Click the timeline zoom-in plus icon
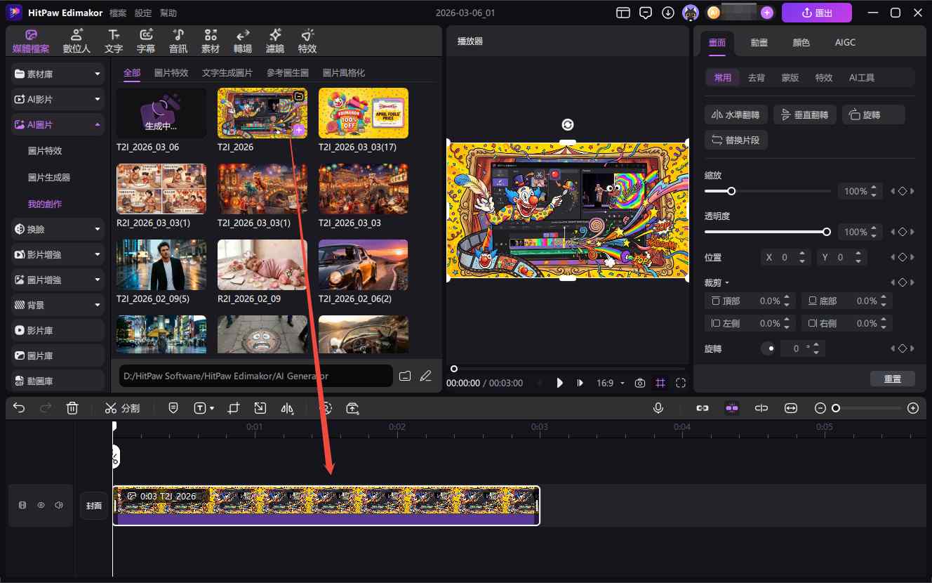Screen dimensions: 932x583 [913, 408]
